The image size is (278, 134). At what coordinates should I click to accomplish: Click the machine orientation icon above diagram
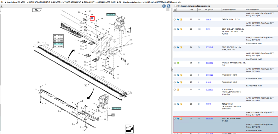[37, 10]
